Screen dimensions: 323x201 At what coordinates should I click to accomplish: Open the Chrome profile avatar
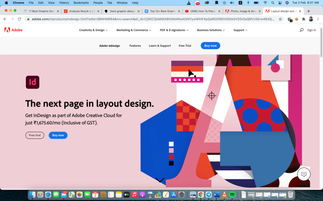click(311, 19)
